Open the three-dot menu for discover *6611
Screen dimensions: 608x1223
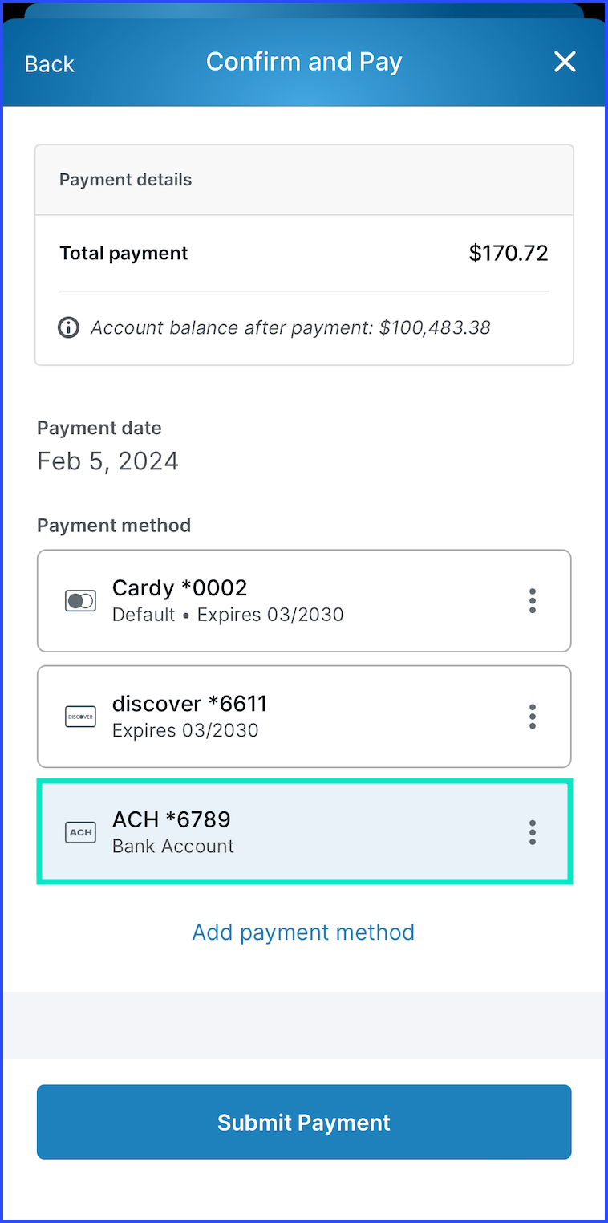(x=533, y=717)
